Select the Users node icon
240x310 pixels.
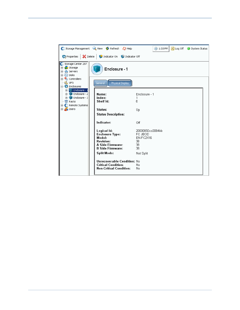pyautogui.click(x=66, y=109)
